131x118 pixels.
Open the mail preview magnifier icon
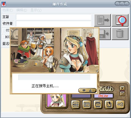[120, 20]
